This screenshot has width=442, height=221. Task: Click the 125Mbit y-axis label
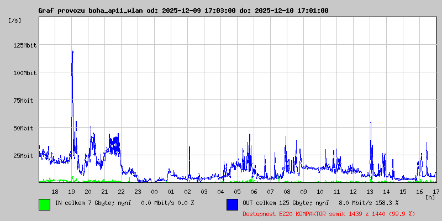click(x=24, y=45)
